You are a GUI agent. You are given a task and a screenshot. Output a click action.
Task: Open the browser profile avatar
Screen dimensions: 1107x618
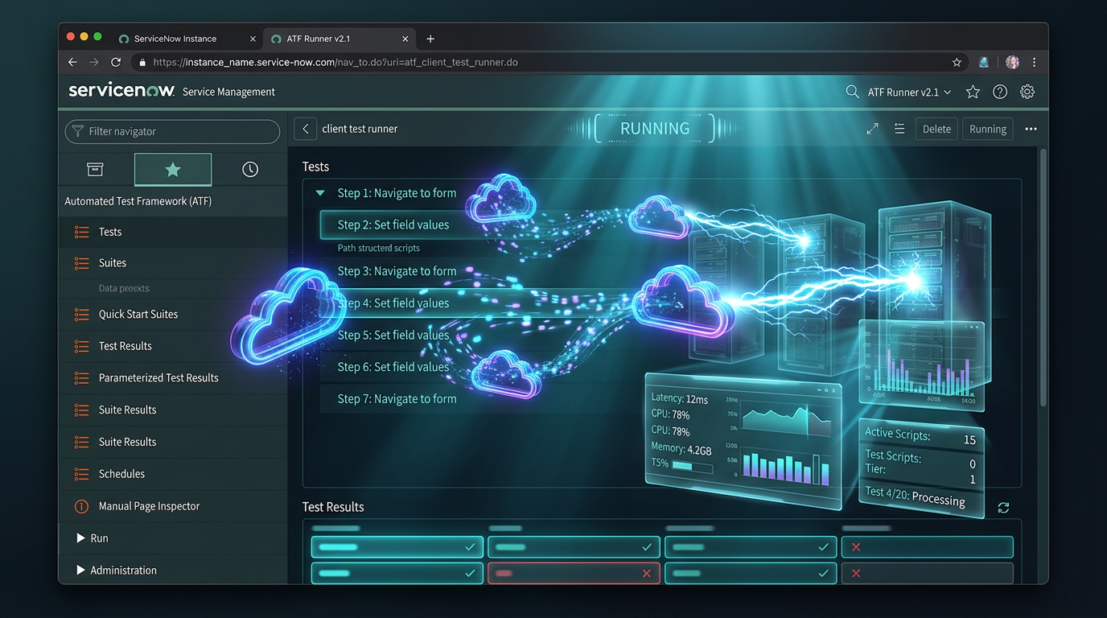(x=1012, y=62)
